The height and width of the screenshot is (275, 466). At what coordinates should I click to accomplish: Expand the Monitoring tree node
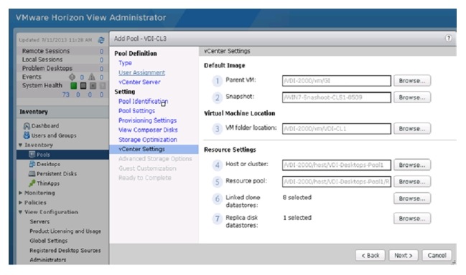(x=21, y=193)
